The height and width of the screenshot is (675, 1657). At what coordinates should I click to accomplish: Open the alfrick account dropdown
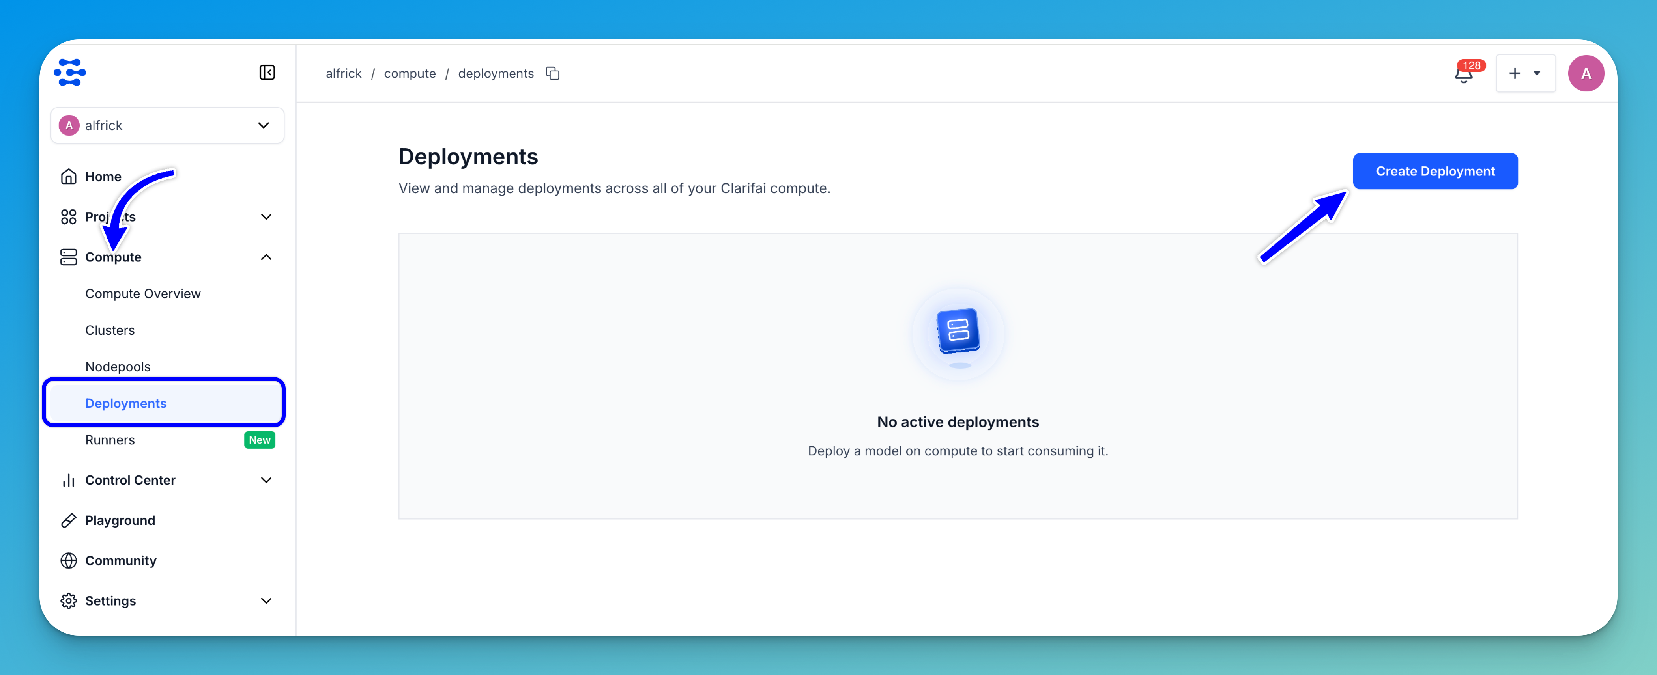[167, 125]
